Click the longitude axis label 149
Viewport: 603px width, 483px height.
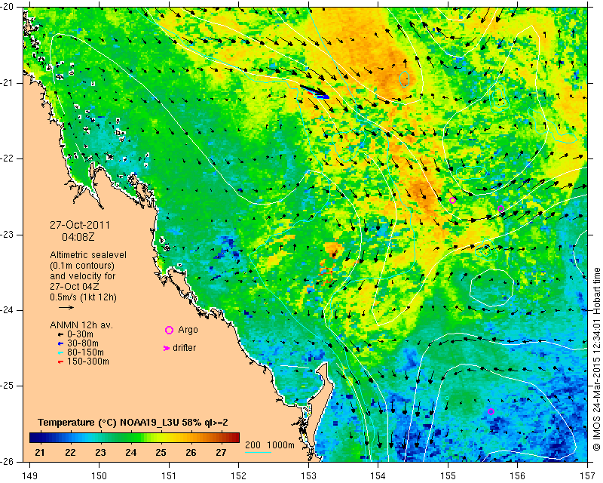point(29,476)
